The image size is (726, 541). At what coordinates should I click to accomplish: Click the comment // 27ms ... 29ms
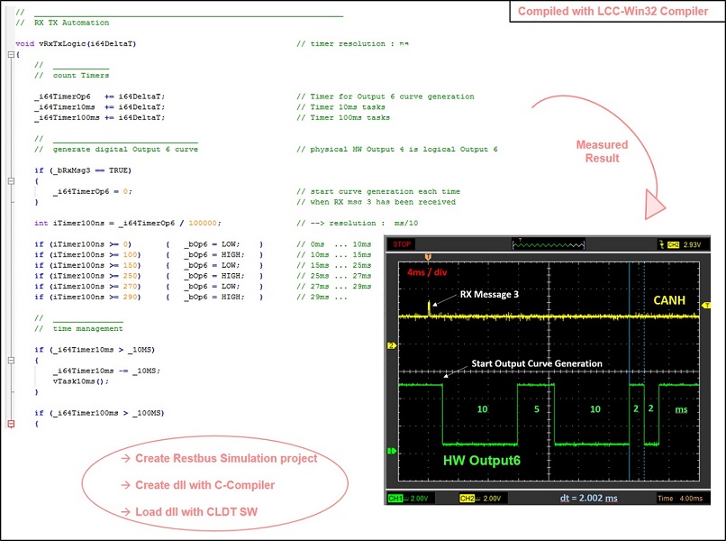(334, 287)
